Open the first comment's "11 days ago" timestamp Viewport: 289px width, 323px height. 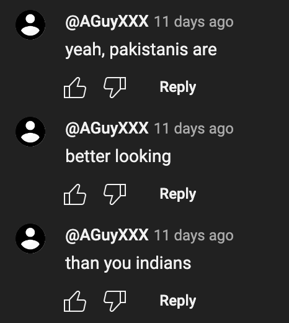(x=194, y=22)
